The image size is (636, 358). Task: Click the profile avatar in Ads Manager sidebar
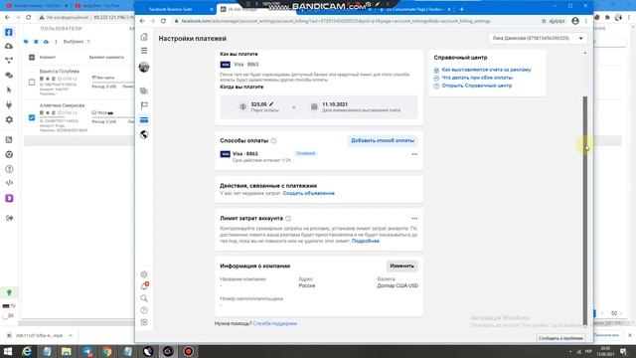pos(144,67)
